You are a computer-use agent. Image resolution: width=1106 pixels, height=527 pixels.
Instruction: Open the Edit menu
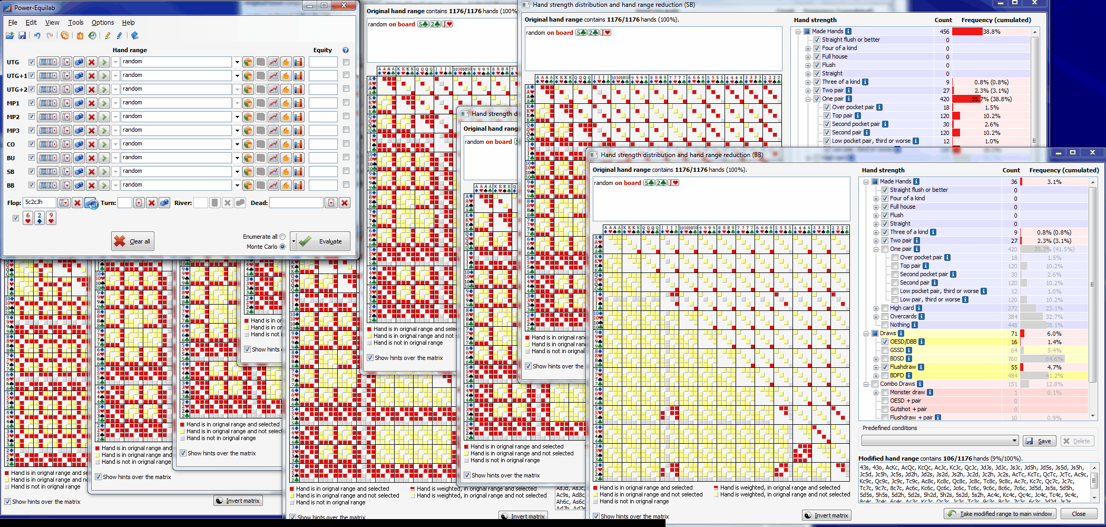coord(32,23)
